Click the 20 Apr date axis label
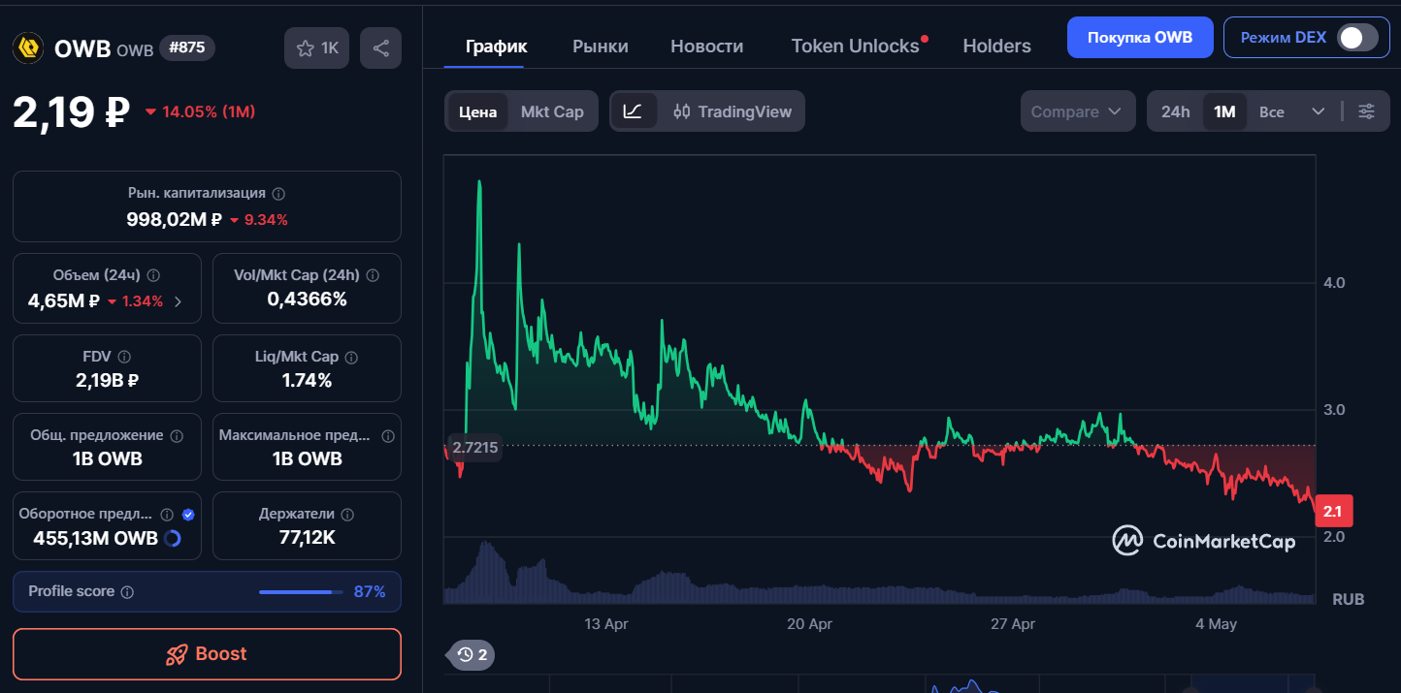This screenshot has width=1401, height=693. (810, 624)
